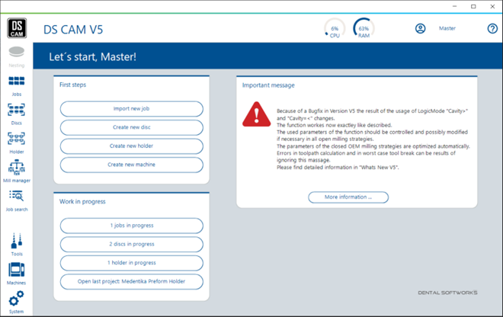Open last project Medentika Preform Holder
503x317 pixels.
click(x=132, y=281)
